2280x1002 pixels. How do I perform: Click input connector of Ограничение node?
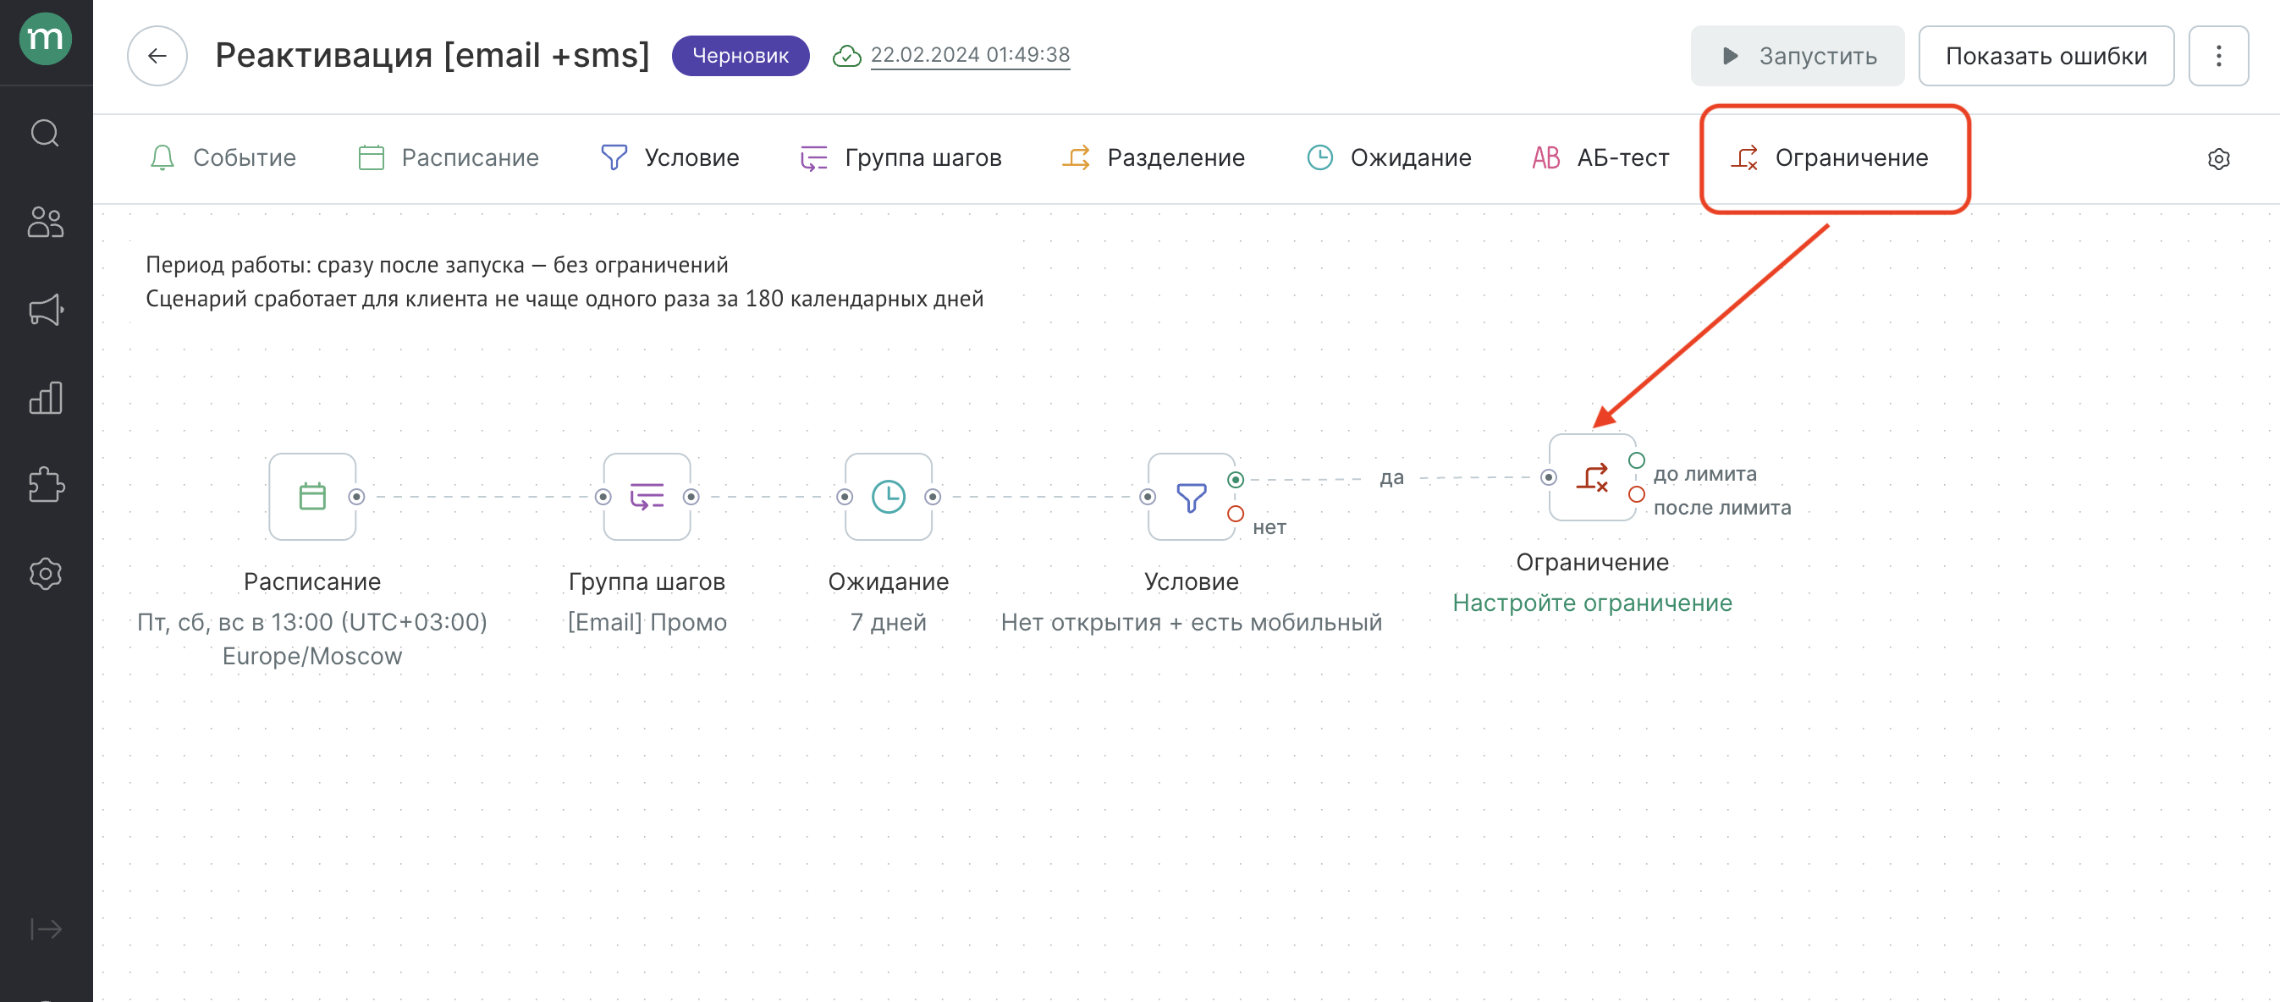coord(1549,477)
